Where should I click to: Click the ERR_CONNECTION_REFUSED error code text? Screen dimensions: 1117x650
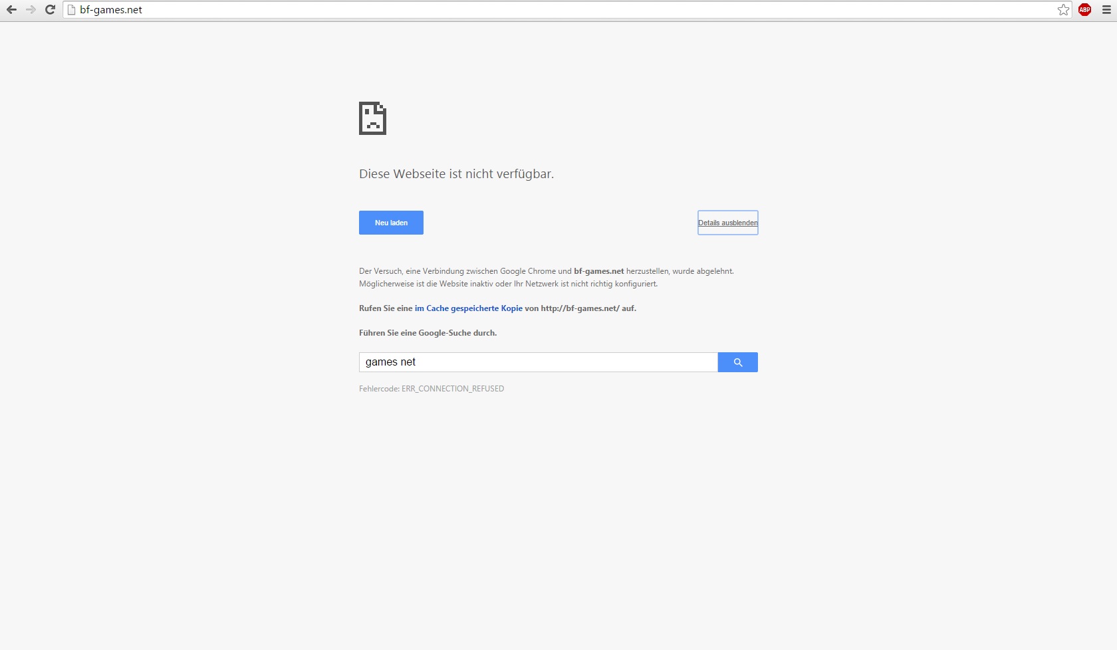click(x=452, y=389)
